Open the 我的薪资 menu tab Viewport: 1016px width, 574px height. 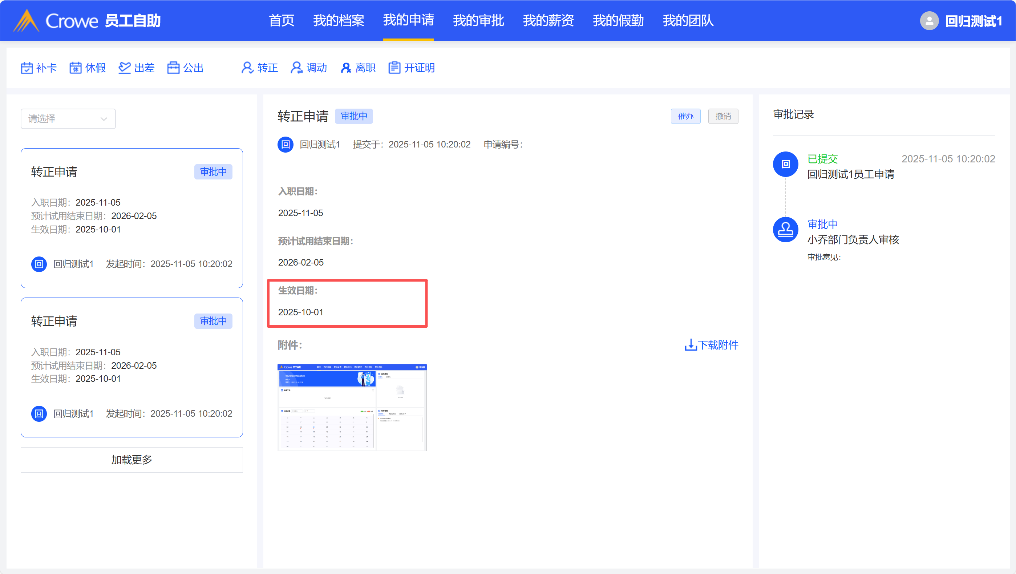point(548,20)
